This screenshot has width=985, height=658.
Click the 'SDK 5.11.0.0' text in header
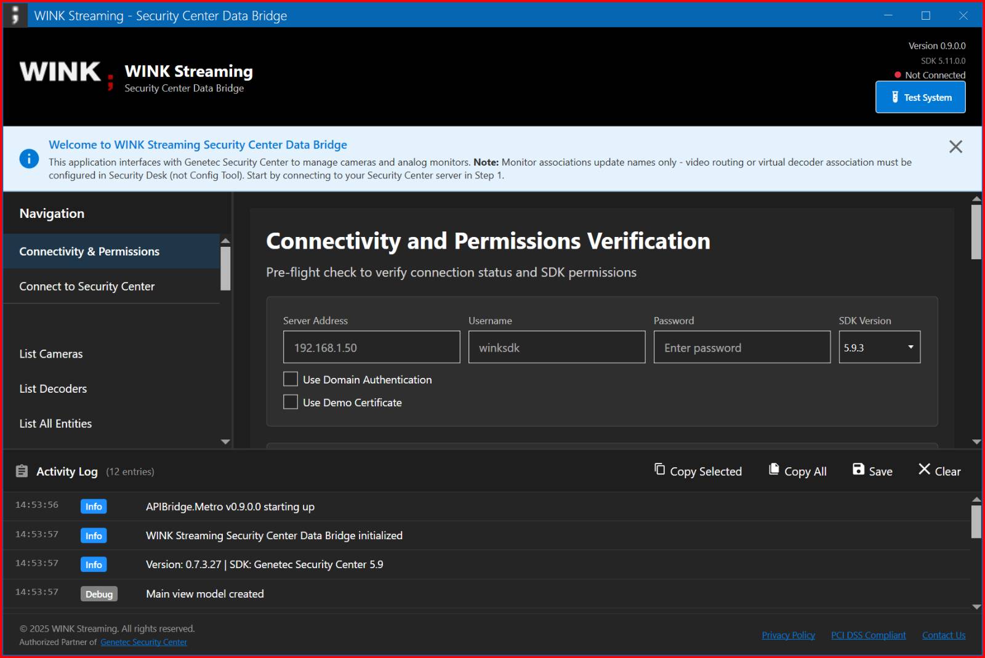coord(943,61)
